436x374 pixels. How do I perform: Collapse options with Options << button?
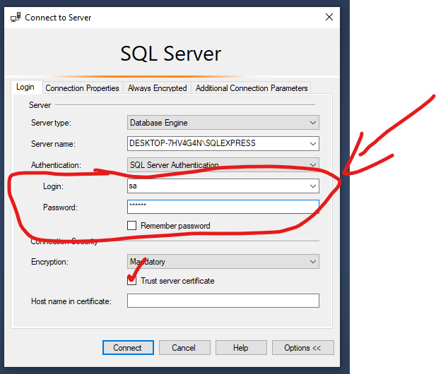point(302,348)
